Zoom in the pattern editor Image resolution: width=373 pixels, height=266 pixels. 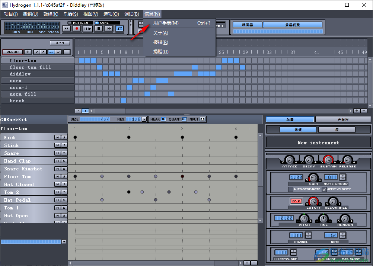(x=247, y=263)
